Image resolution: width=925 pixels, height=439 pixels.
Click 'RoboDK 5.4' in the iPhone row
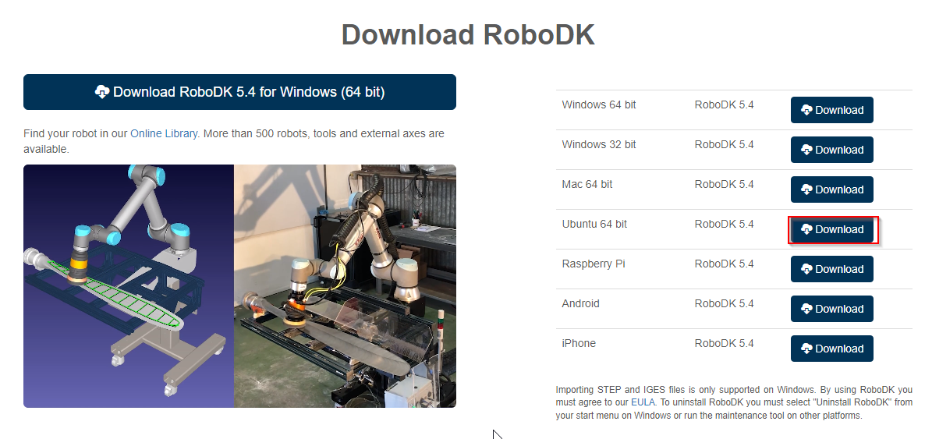tap(724, 343)
